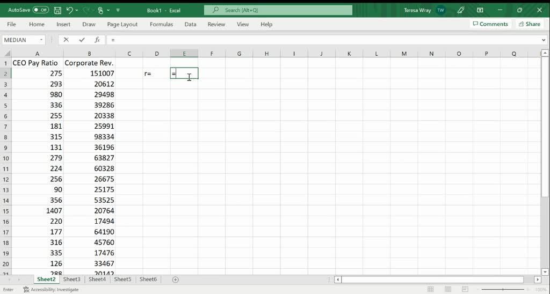Open the Ribbon Display Options icon
This screenshot has height=294, width=550.
pyautogui.click(x=480, y=10)
